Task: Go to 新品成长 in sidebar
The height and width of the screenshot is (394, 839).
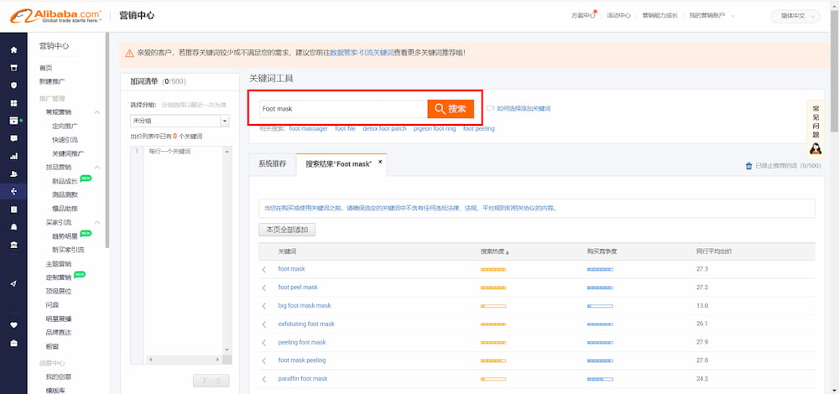Action: point(65,181)
